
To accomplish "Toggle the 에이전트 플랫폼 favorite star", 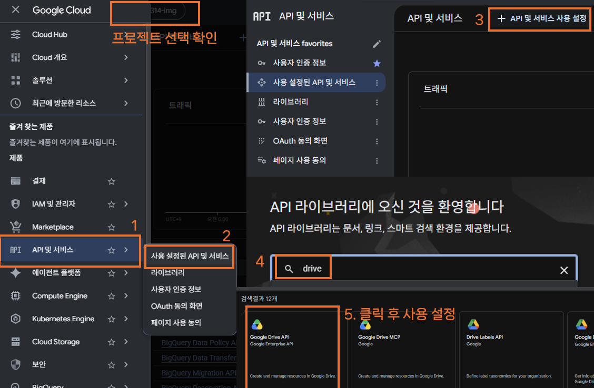I will point(112,273).
